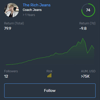Open The Rich Jeans strategy link

(x=37, y=5)
